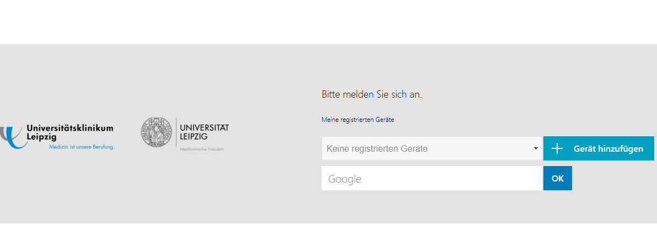Click the white footer strip below gray panel
Screen dimensions: 657x235
click(x=328, y=229)
